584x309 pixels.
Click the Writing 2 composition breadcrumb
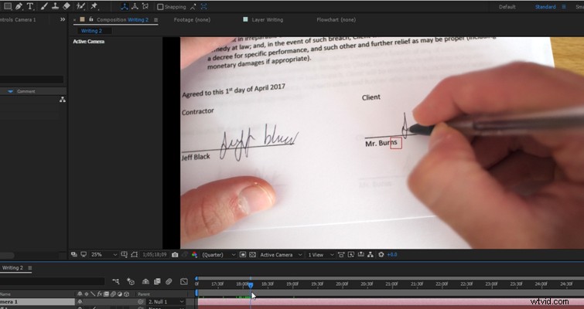[91, 31]
